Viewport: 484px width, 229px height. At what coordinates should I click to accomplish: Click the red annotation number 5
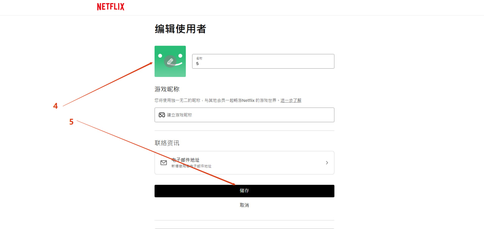[x=71, y=122]
